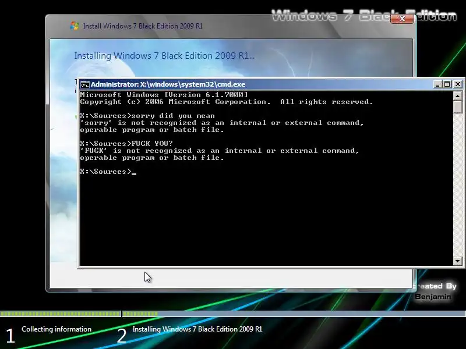Maximize the Administrator cmd.exe window
The width and height of the screenshot is (466, 349).
click(x=447, y=84)
